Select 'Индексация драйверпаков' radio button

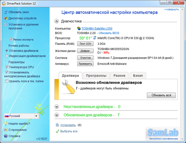(7, 56)
